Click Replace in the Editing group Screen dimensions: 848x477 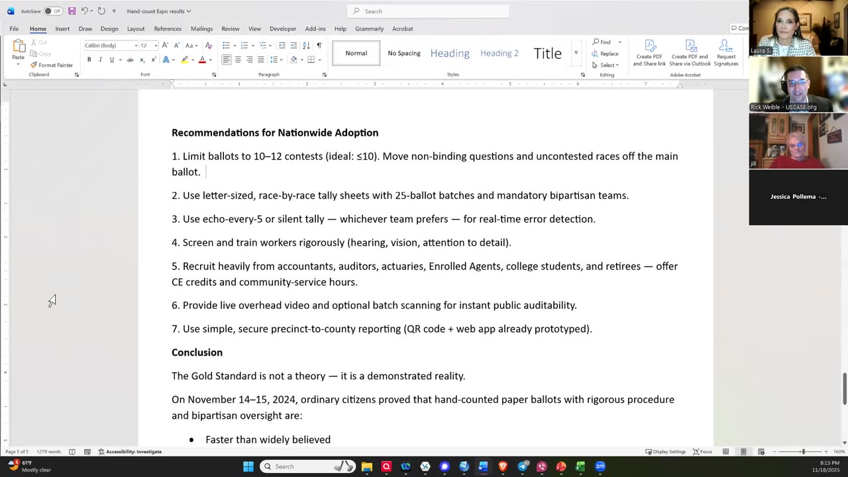(606, 54)
